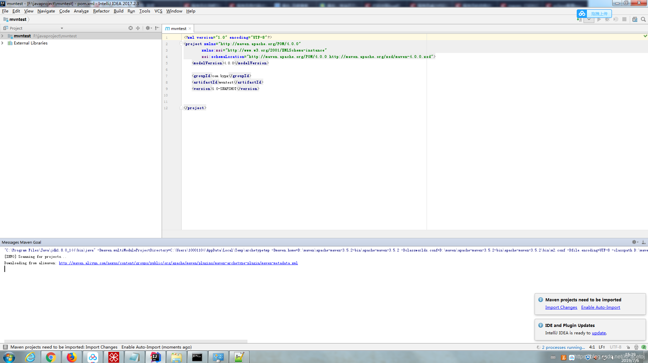
Task: Select the mvntest editor tab
Action: coord(179,29)
